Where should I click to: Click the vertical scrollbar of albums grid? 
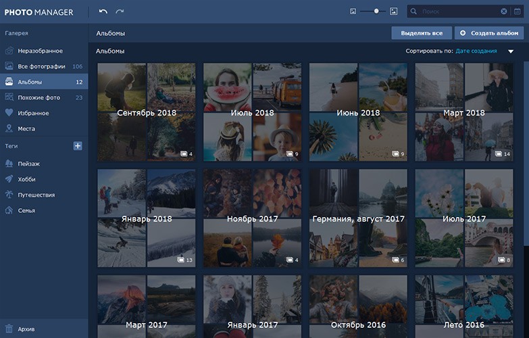click(526, 153)
